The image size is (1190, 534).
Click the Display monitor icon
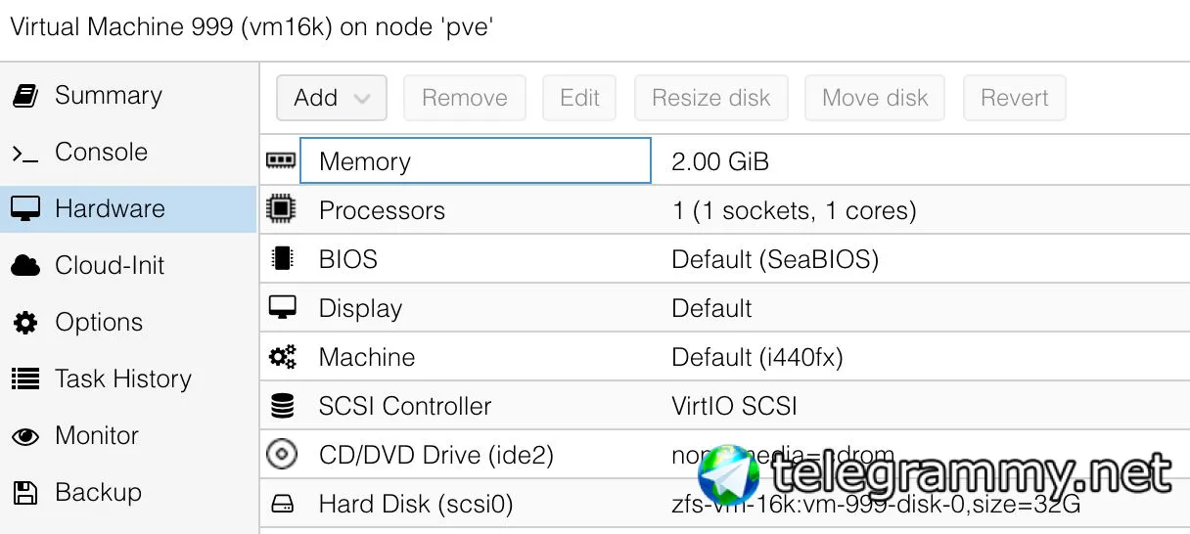click(282, 307)
